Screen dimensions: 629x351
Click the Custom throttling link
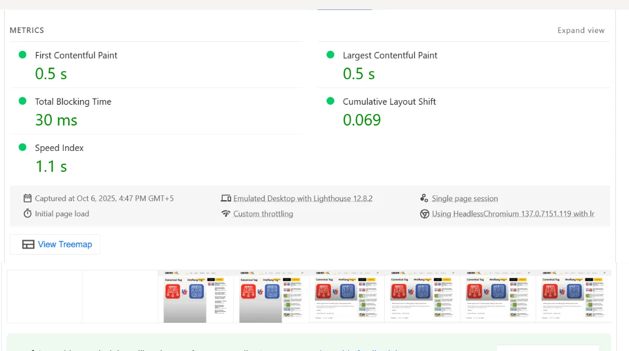[263, 214]
